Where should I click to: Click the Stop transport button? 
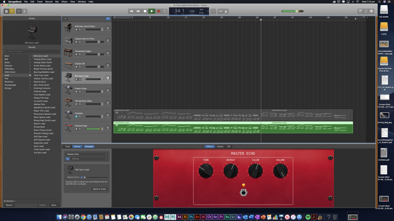145,11
